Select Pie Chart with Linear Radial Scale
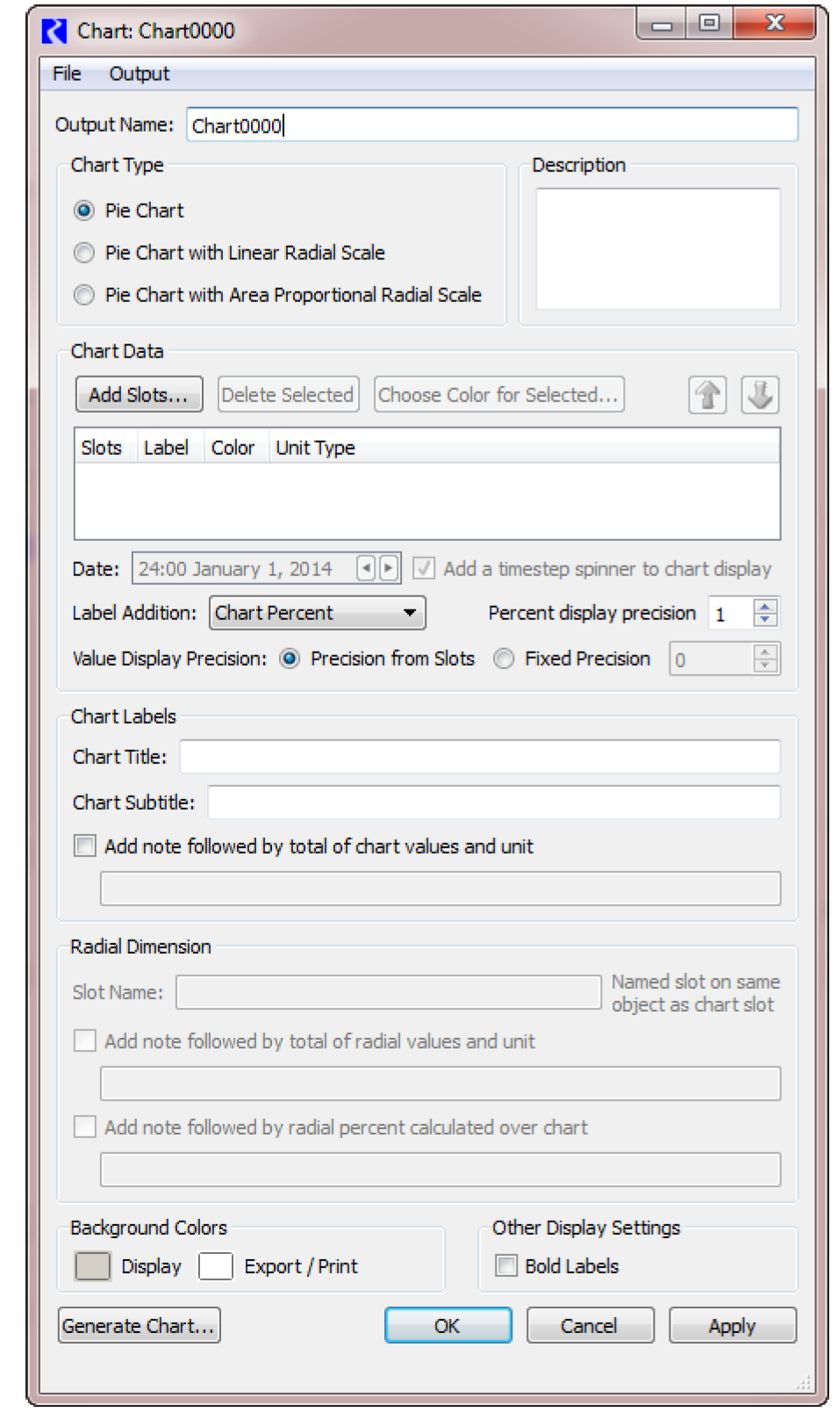The width and height of the screenshot is (838, 1420). click(x=84, y=253)
